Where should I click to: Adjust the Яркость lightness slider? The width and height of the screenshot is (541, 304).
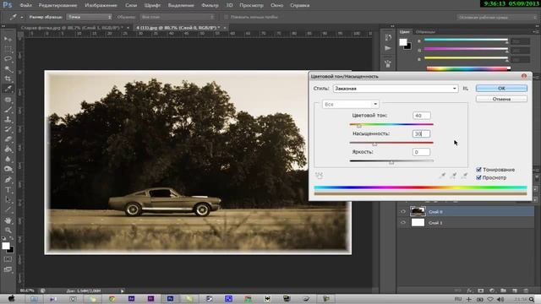tap(391, 162)
